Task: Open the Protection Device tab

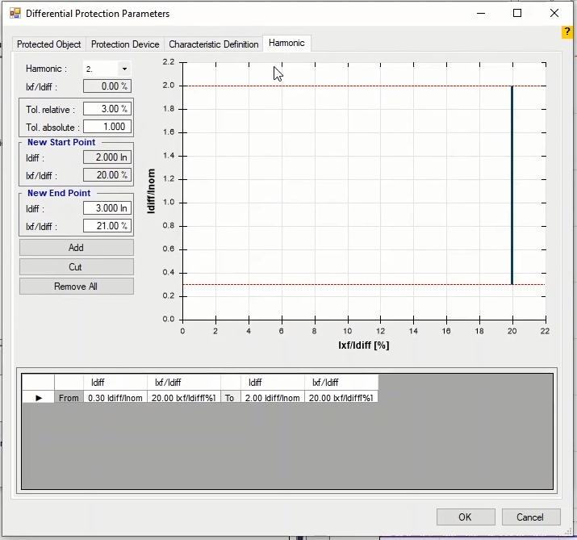Action: pyautogui.click(x=125, y=44)
